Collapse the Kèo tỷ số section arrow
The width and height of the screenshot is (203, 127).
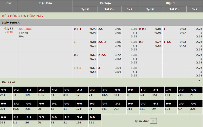pos(199,81)
